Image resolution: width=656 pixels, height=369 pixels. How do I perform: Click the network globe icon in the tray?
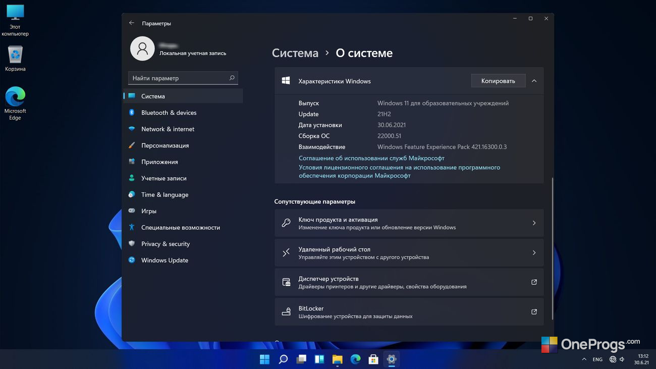[613, 359]
